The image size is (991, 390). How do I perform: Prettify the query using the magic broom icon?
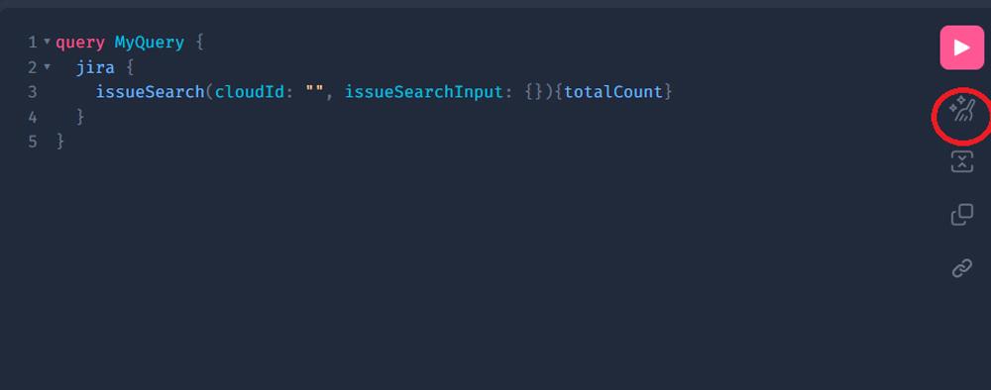tap(962, 110)
